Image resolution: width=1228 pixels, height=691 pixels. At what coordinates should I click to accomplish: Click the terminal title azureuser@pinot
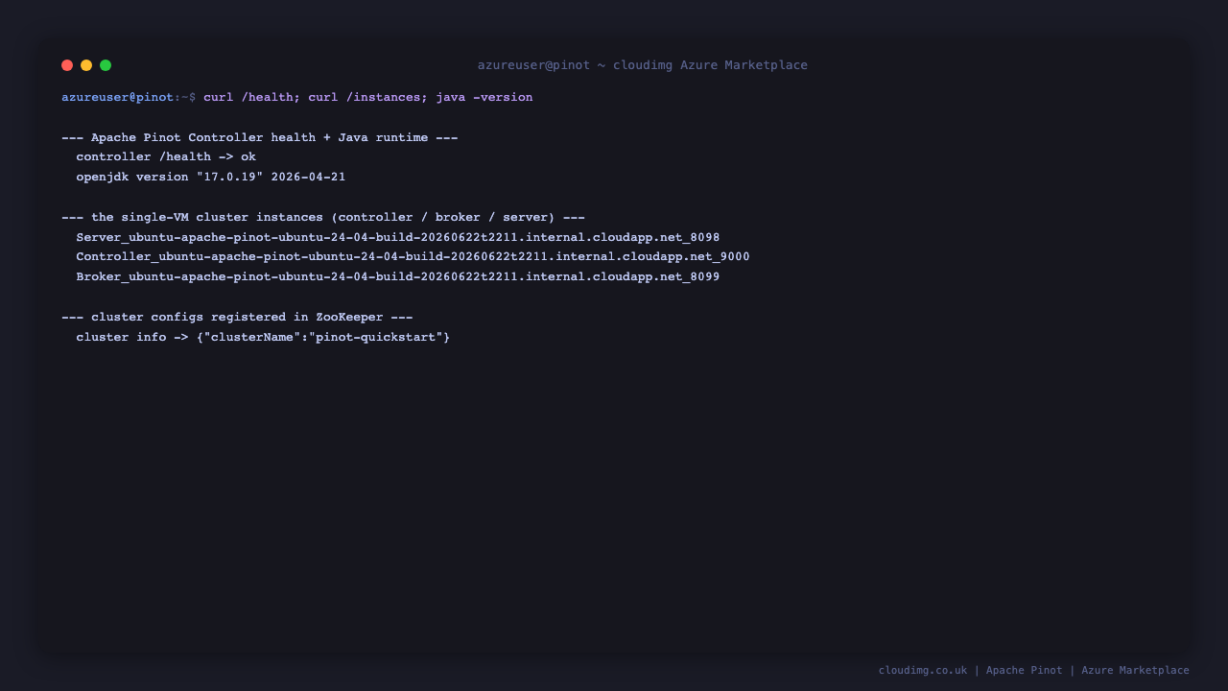coord(533,65)
